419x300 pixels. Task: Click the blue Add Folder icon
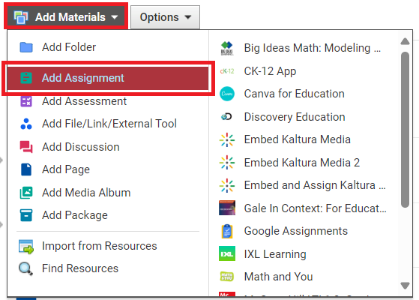pyautogui.click(x=26, y=47)
